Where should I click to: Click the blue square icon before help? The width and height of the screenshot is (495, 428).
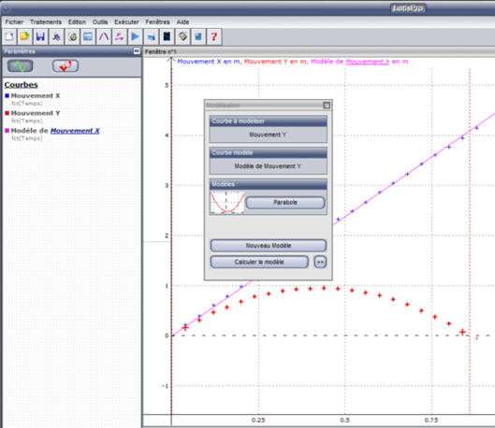(x=198, y=36)
